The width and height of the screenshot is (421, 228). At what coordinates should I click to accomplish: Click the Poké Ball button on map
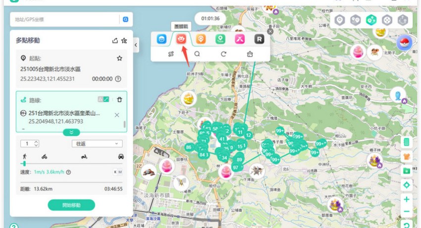[x=404, y=43]
